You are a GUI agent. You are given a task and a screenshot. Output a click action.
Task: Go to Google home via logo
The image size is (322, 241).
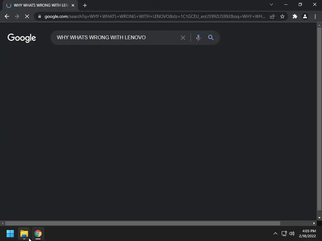(x=22, y=38)
